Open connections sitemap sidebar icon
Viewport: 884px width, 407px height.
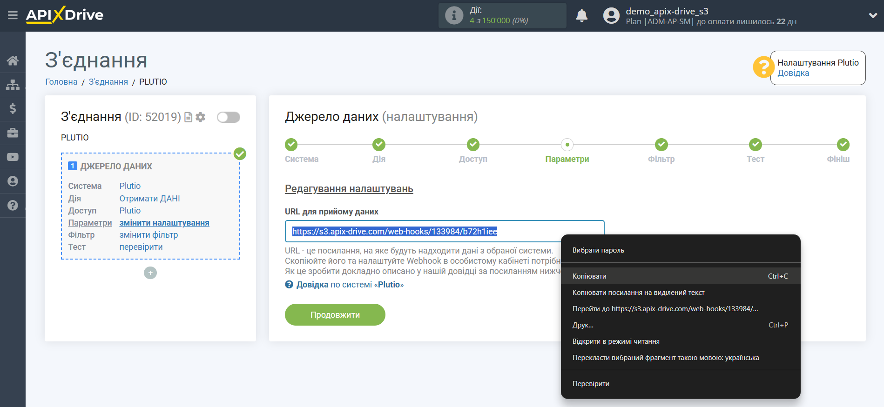[x=13, y=85]
